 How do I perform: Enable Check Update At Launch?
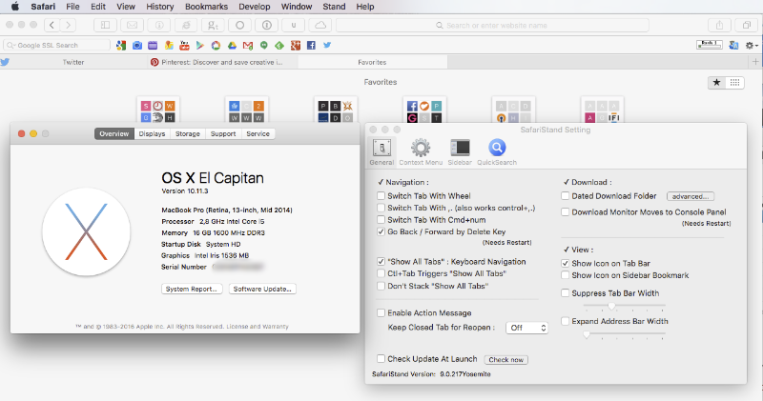(x=381, y=359)
